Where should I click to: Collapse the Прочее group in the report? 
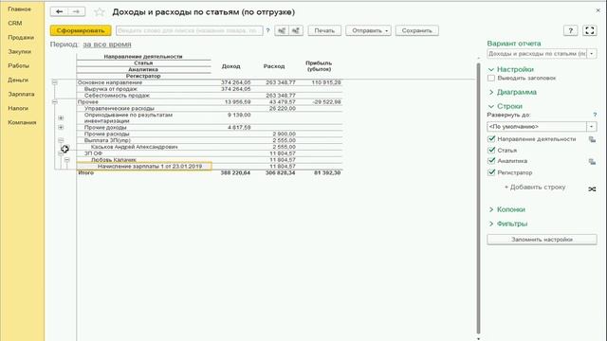pos(55,101)
